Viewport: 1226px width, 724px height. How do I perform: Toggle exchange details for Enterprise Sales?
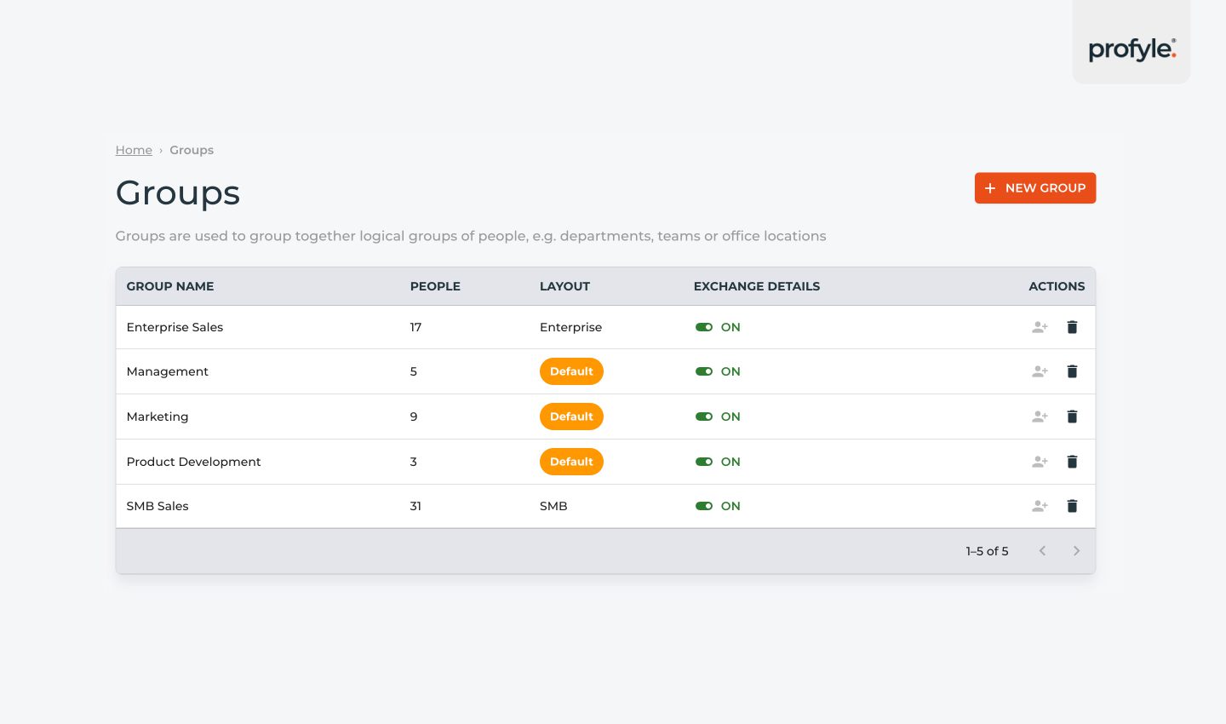704,327
